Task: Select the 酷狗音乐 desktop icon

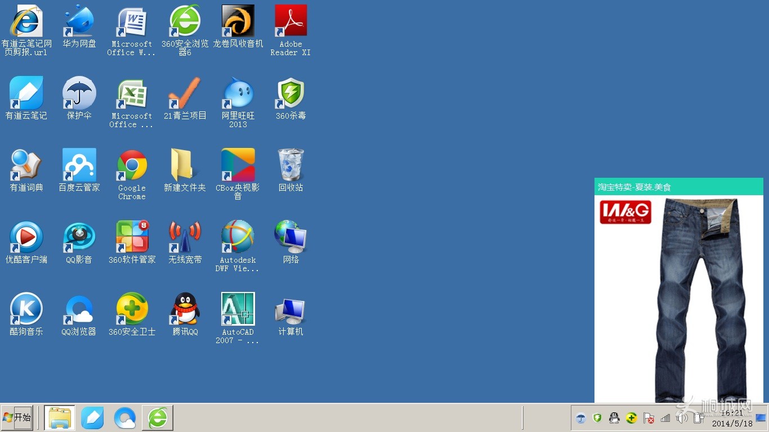Action: pos(26,309)
